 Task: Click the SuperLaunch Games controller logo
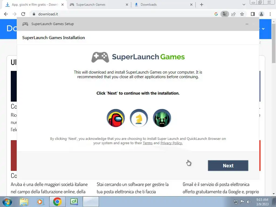pos(100,57)
